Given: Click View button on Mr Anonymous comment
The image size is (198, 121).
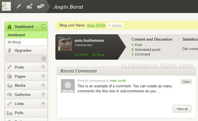Looking at the screenshot, I should 186,82.
